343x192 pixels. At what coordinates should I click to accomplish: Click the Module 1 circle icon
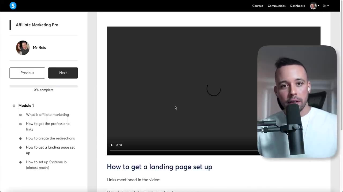pos(14,106)
